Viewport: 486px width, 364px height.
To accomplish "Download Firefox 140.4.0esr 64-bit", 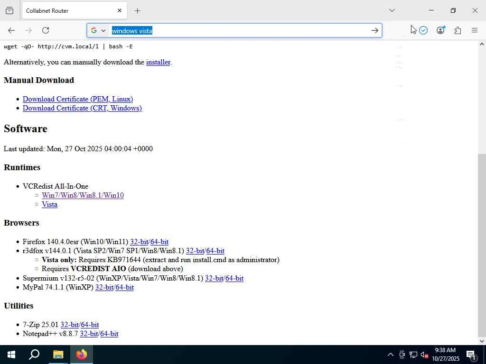I will (159, 242).
